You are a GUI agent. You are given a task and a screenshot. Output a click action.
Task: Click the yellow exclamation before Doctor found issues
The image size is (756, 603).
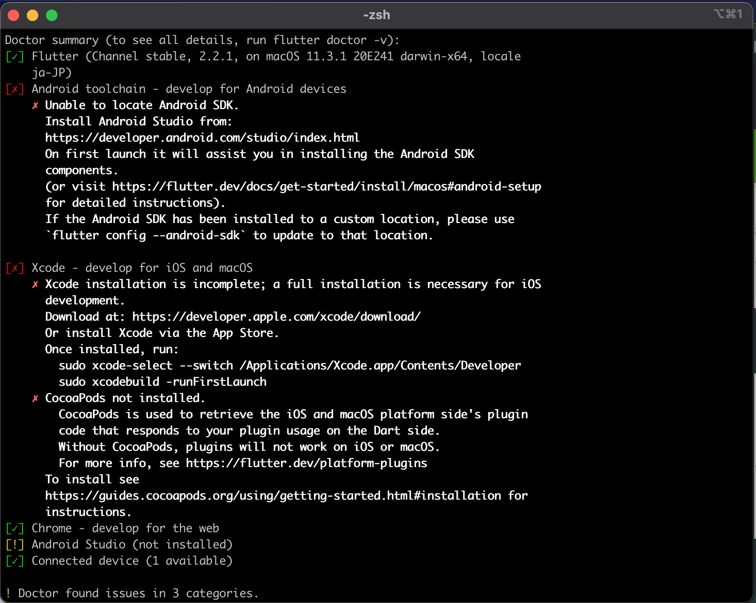point(8,593)
